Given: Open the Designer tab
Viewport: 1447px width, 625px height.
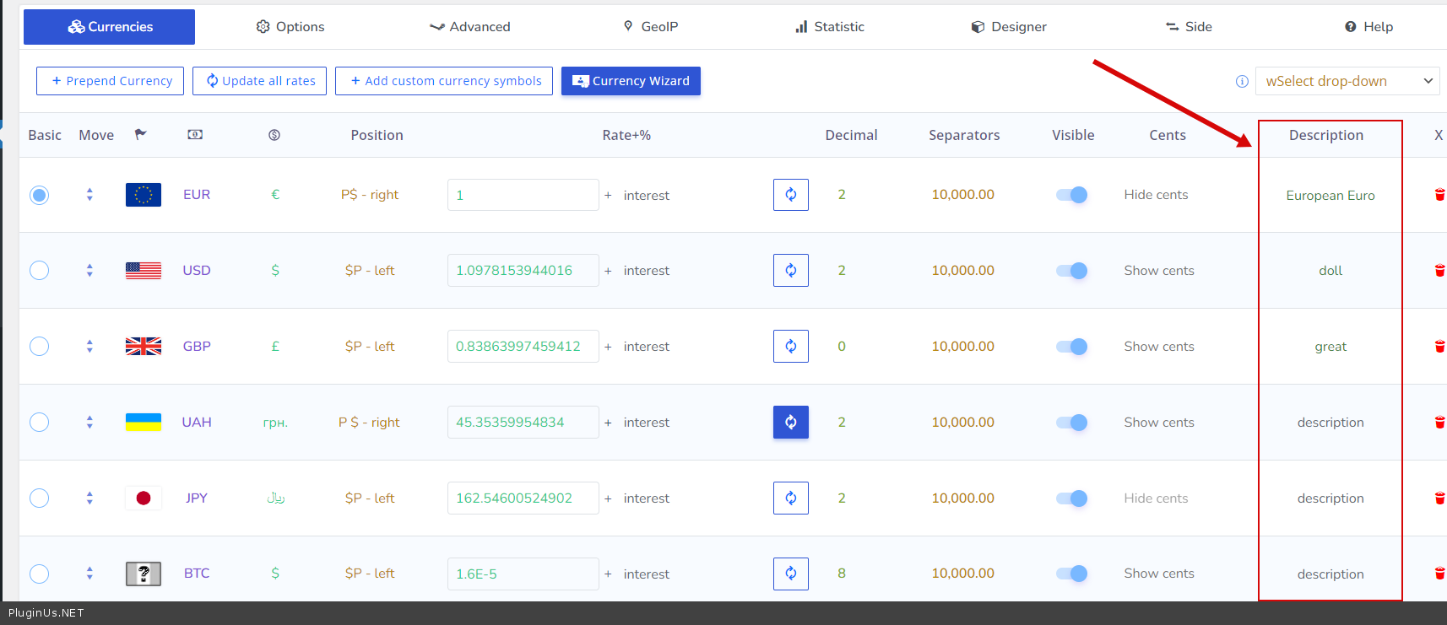Looking at the screenshot, I should [x=1009, y=27].
